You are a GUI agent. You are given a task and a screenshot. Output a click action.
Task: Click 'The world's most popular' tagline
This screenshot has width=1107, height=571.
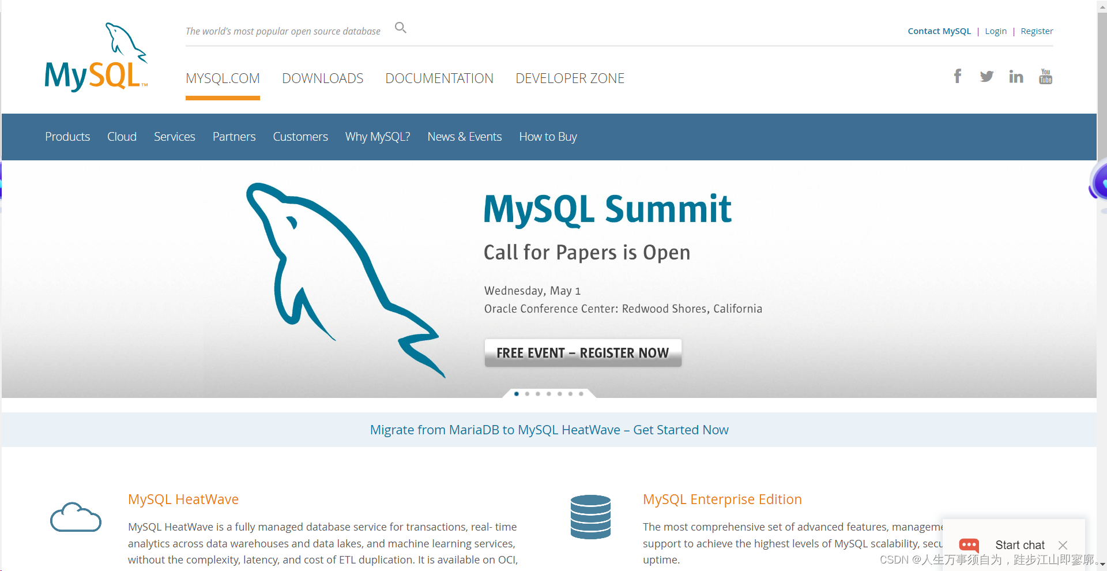(x=283, y=31)
